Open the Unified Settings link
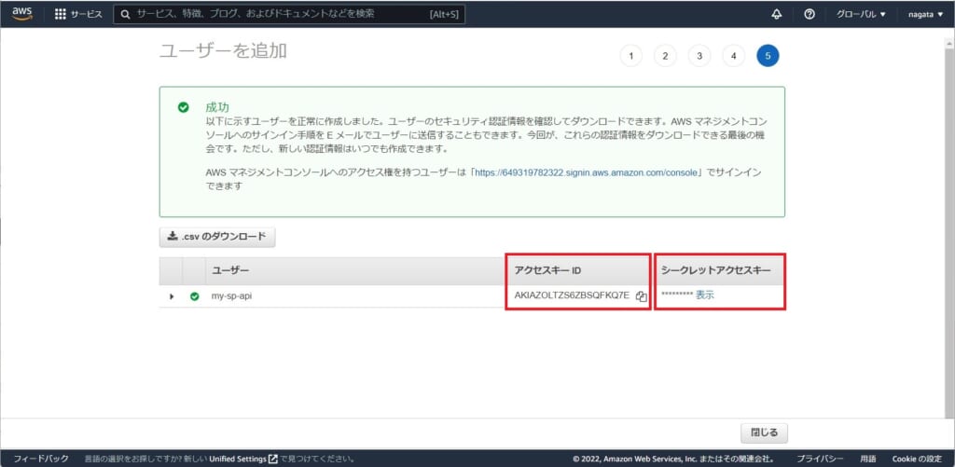The width and height of the screenshot is (955, 467). (243, 459)
